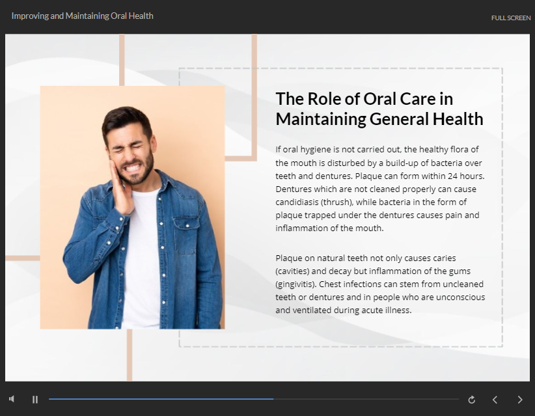The width and height of the screenshot is (535, 416).
Task: Replay the slide with the reload icon
Action: click(x=471, y=400)
